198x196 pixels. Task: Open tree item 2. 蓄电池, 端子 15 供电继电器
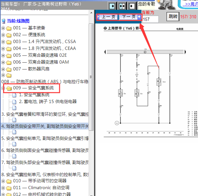click(x=48, y=101)
